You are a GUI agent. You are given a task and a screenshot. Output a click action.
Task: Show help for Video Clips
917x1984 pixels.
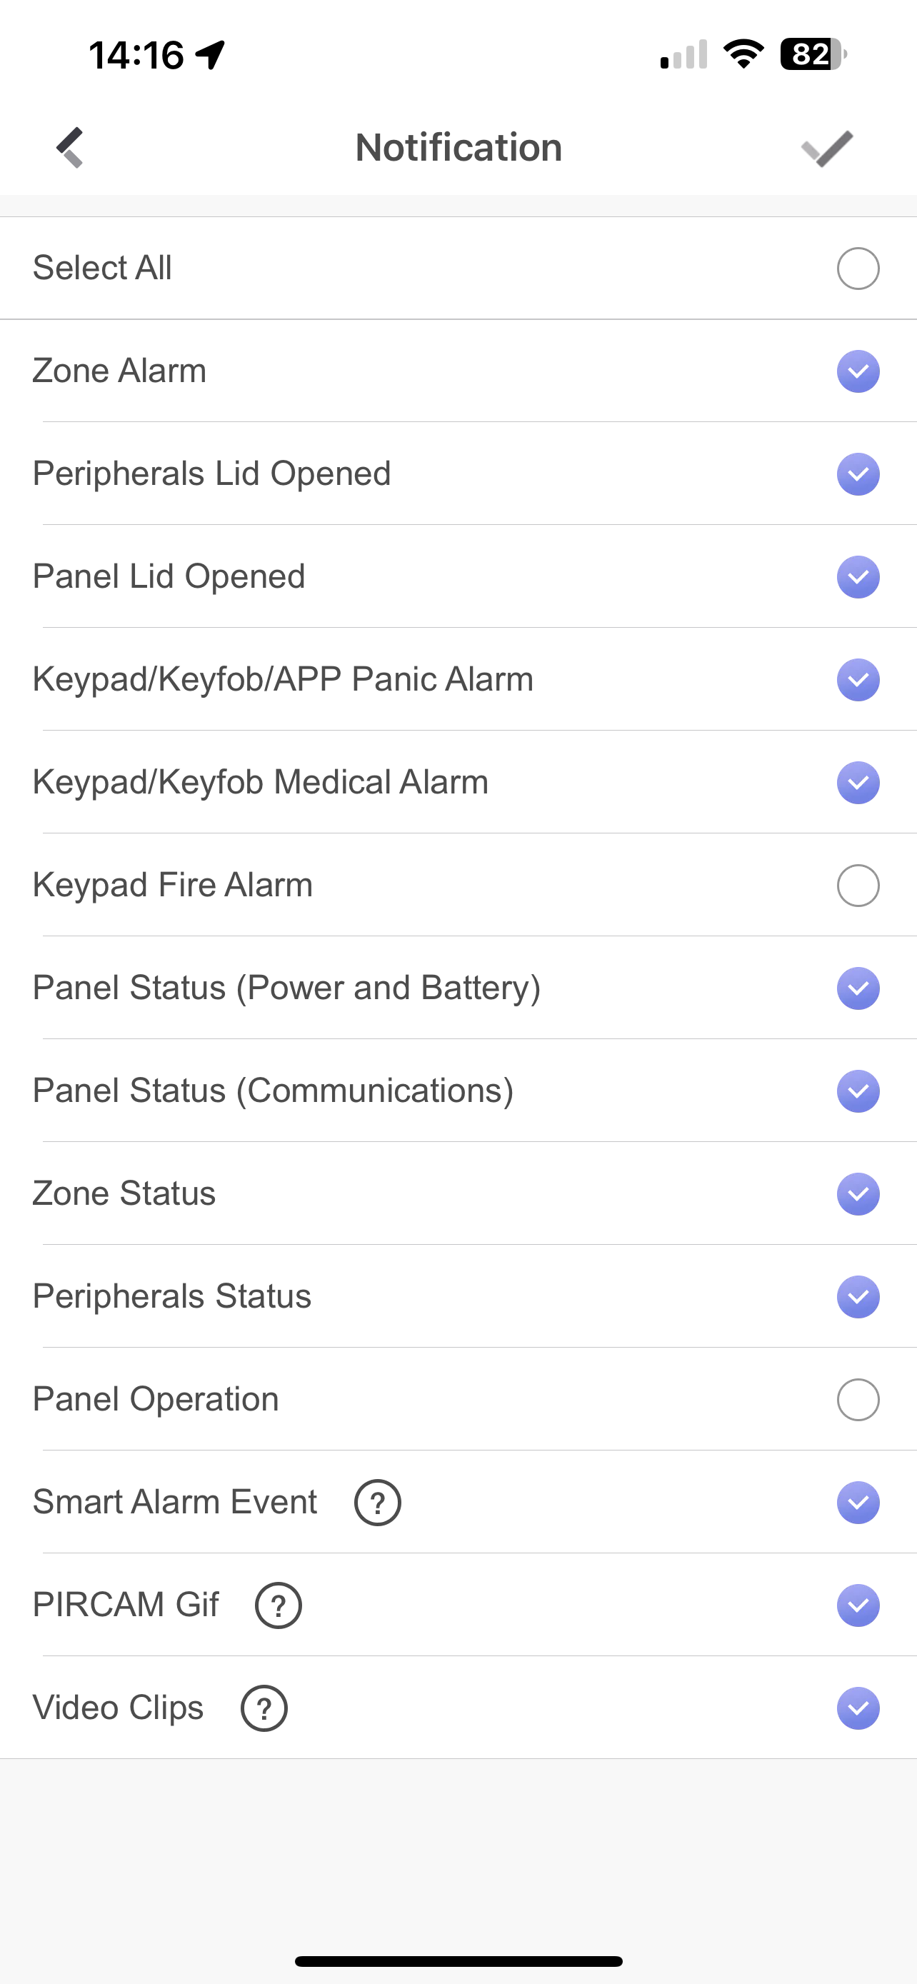[x=264, y=1708]
